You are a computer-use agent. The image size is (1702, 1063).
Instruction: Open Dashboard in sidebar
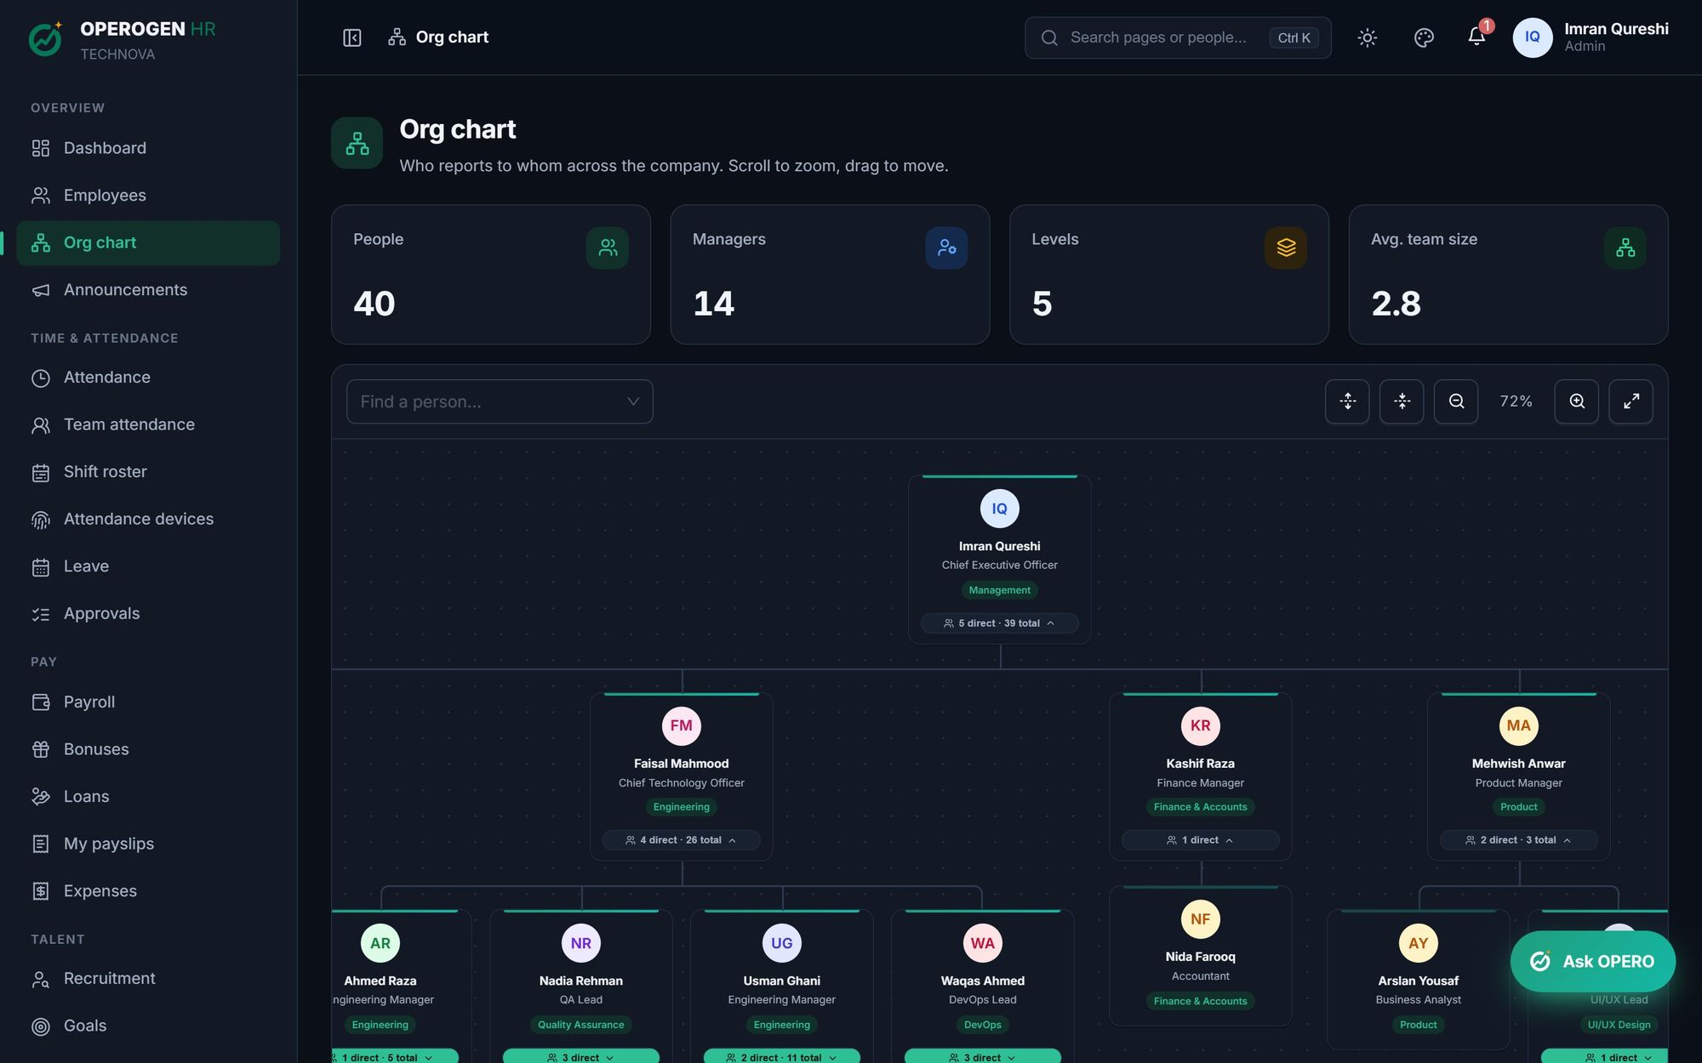[x=148, y=148]
